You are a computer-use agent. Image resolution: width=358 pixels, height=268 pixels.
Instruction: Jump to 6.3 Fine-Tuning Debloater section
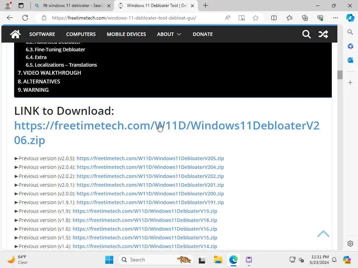(x=55, y=50)
